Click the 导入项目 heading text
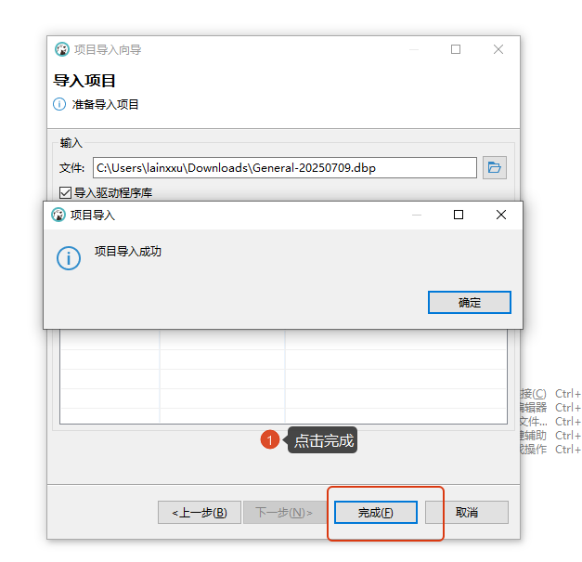Viewport: 582px width, 562px height. (x=84, y=81)
